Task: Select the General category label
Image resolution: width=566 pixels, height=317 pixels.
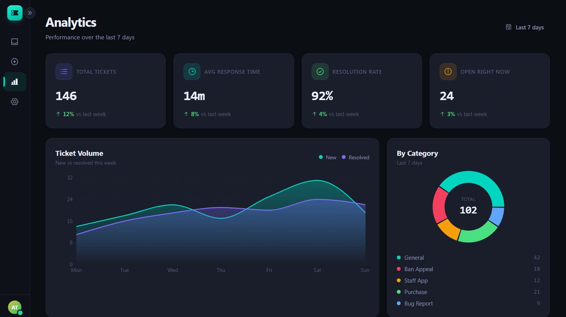Action: tap(414, 258)
